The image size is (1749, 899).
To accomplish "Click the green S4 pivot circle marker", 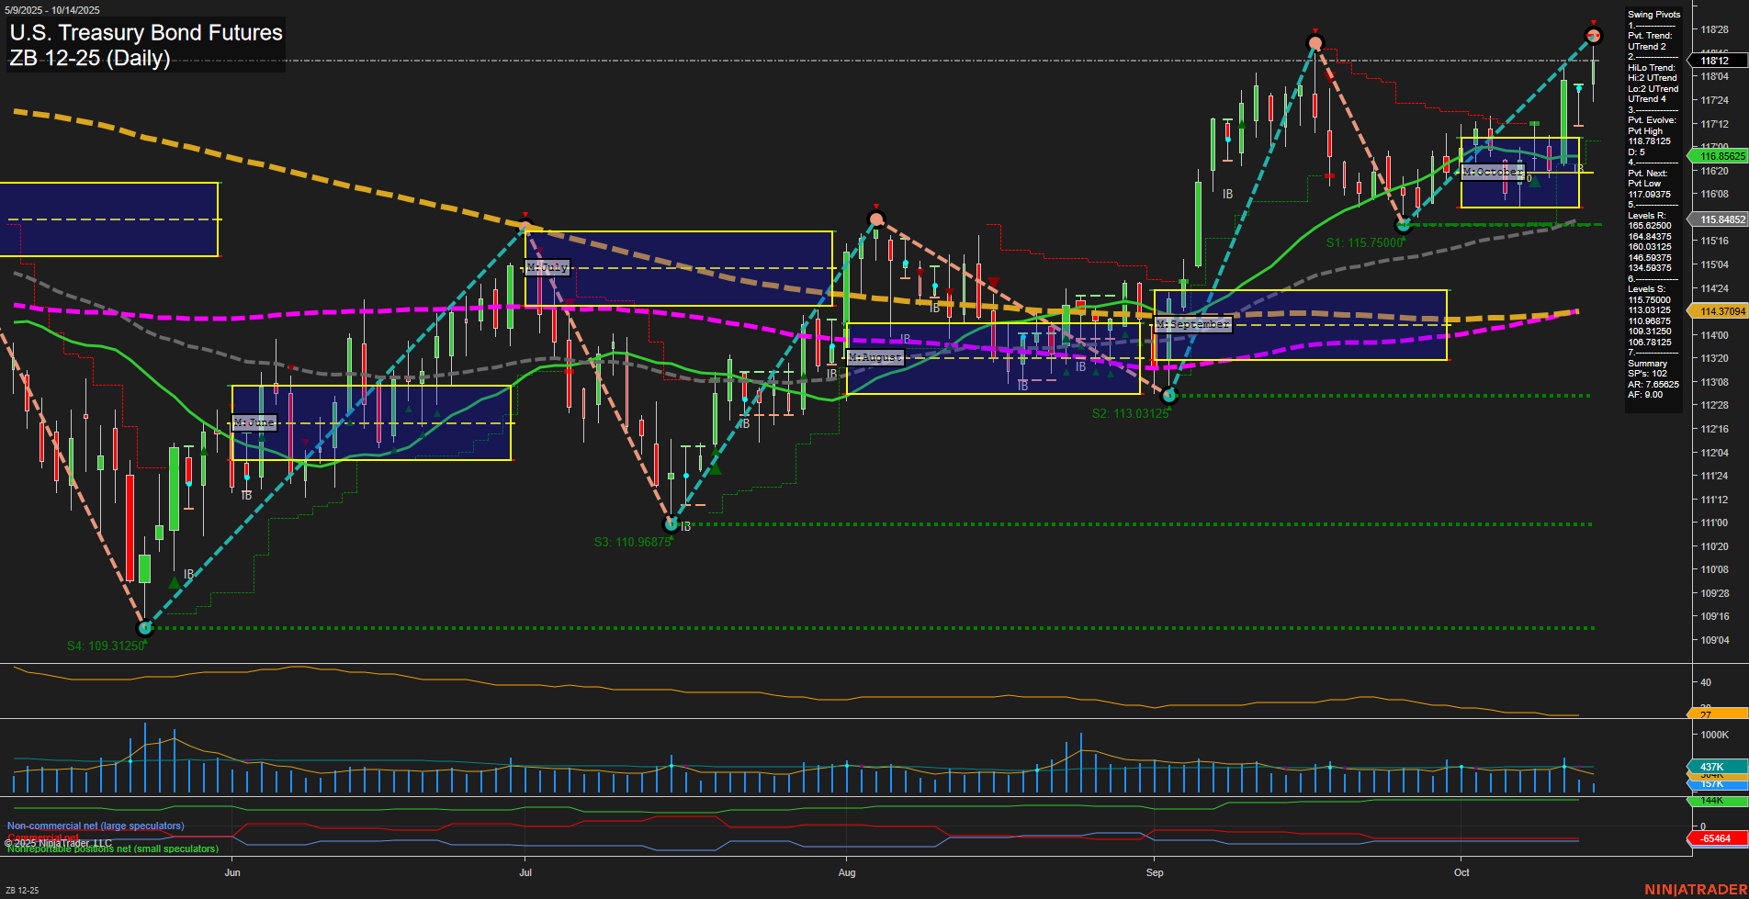I will coord(145,628).
